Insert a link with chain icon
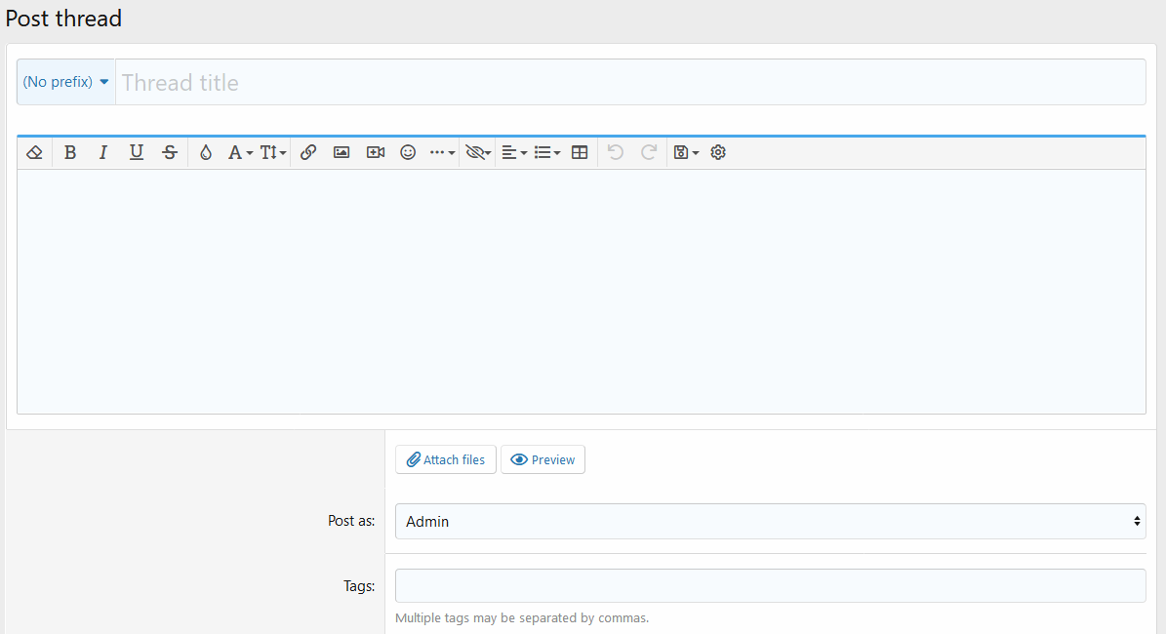The width and height of the screenshot is (1166, 634). tap(308, 152)
